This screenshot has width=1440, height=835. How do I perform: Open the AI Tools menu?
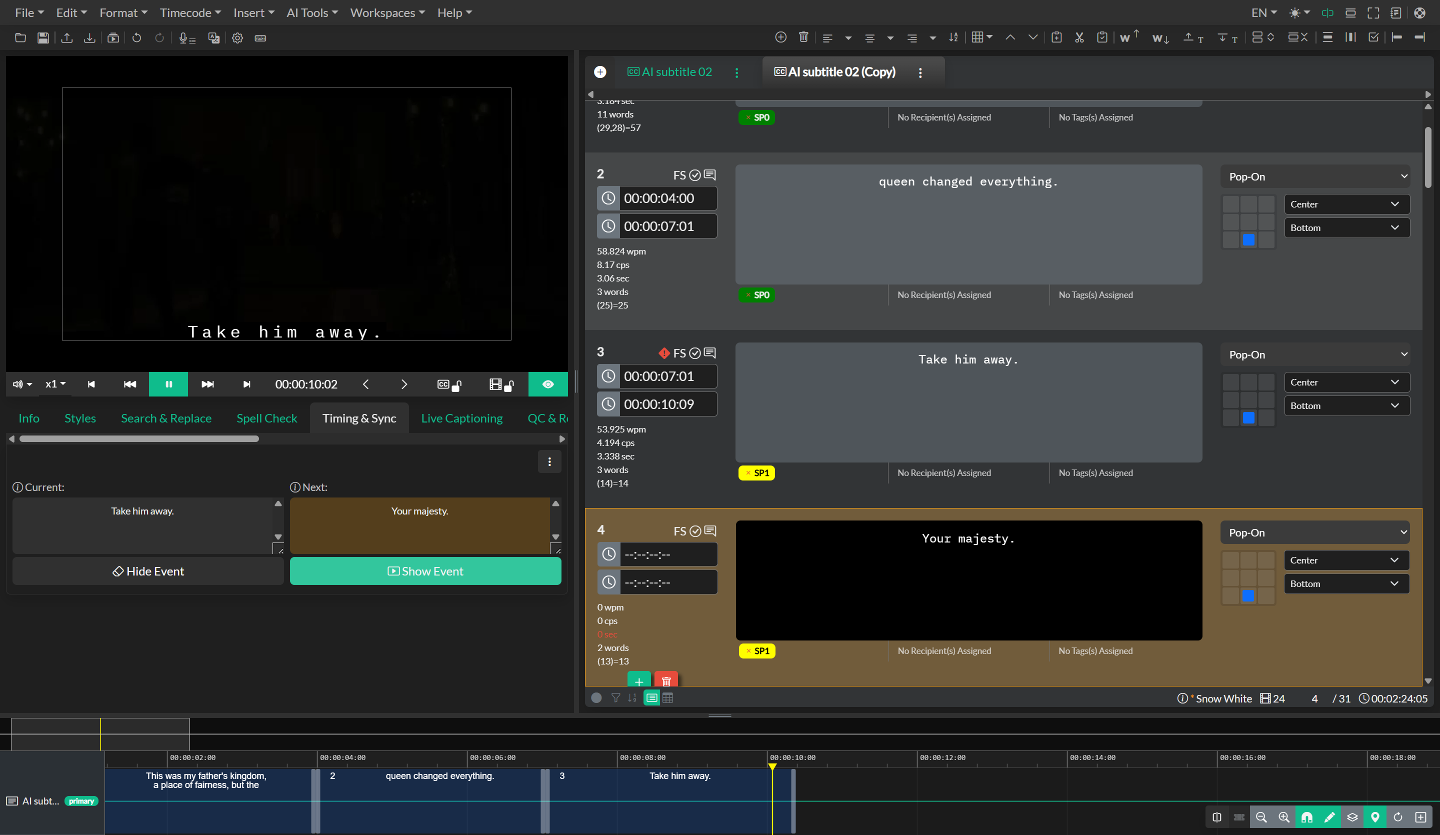[312, 12]
